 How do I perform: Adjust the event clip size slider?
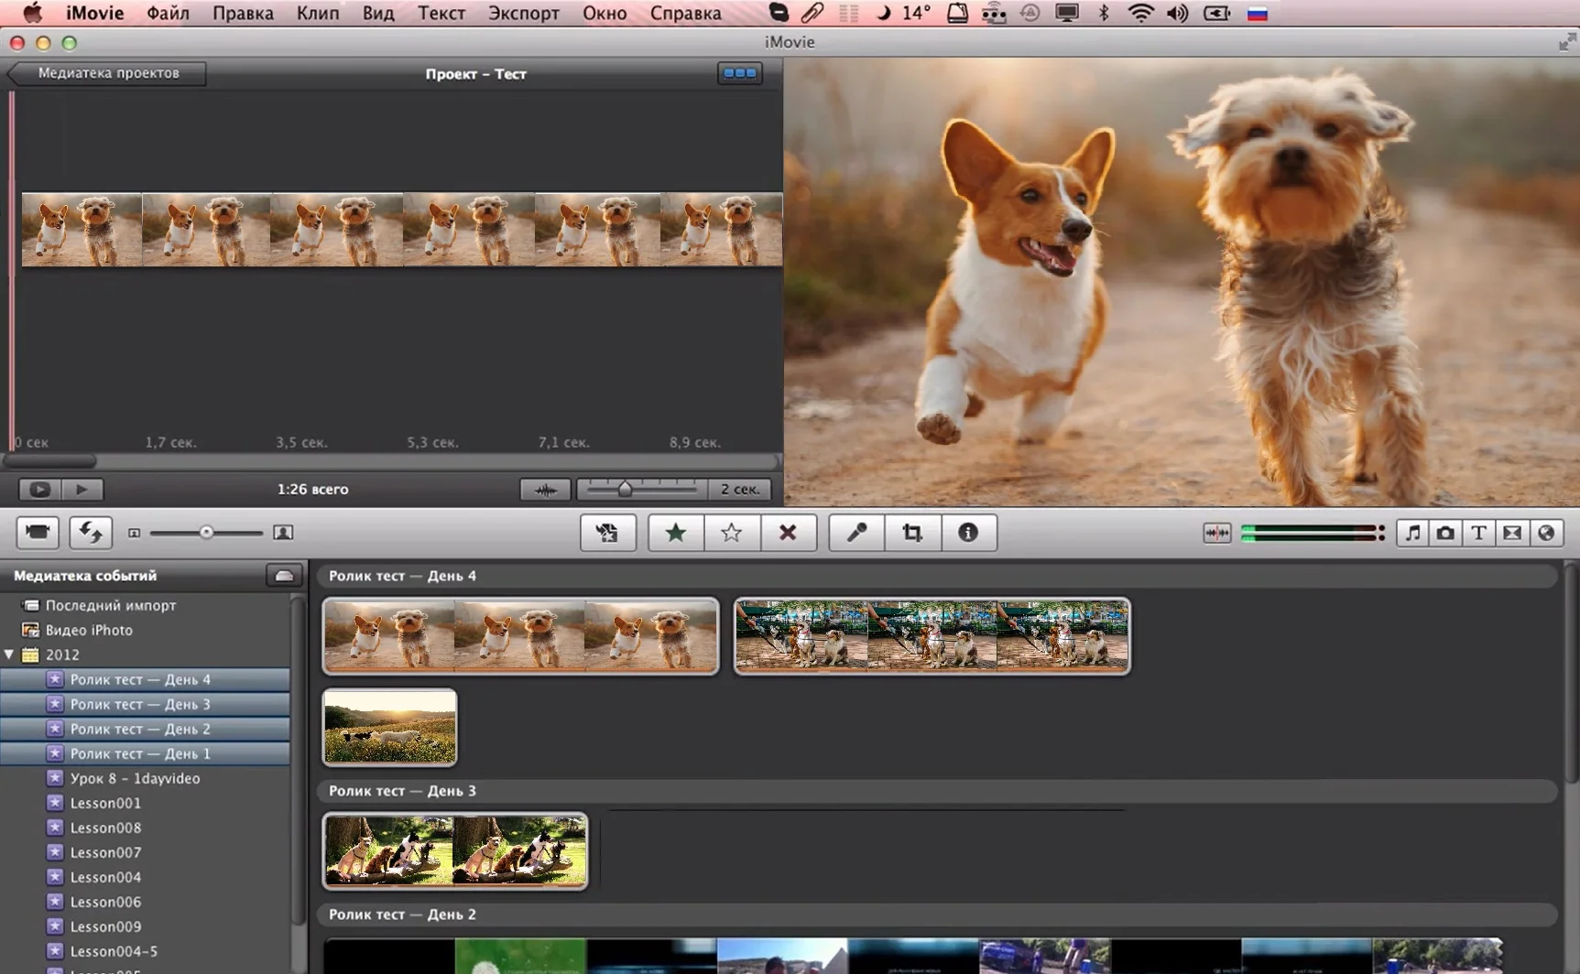click(x=206, y=533)
